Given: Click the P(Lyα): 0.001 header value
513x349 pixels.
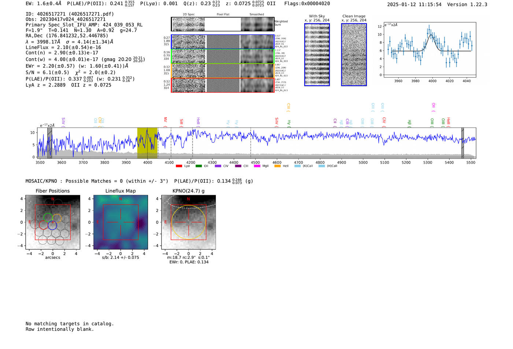Looking at the screenshot, I should (159, 4).
